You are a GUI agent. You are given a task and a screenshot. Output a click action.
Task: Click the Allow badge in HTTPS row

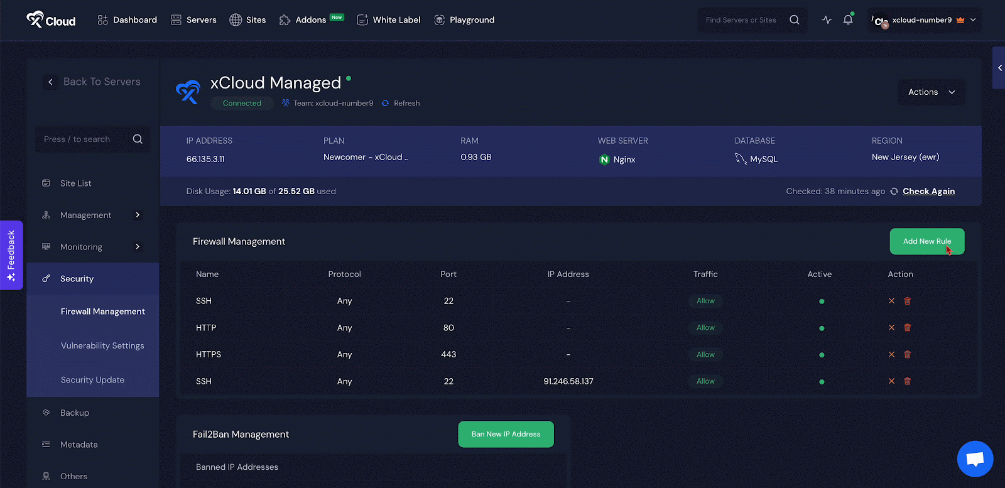(705, 354)
